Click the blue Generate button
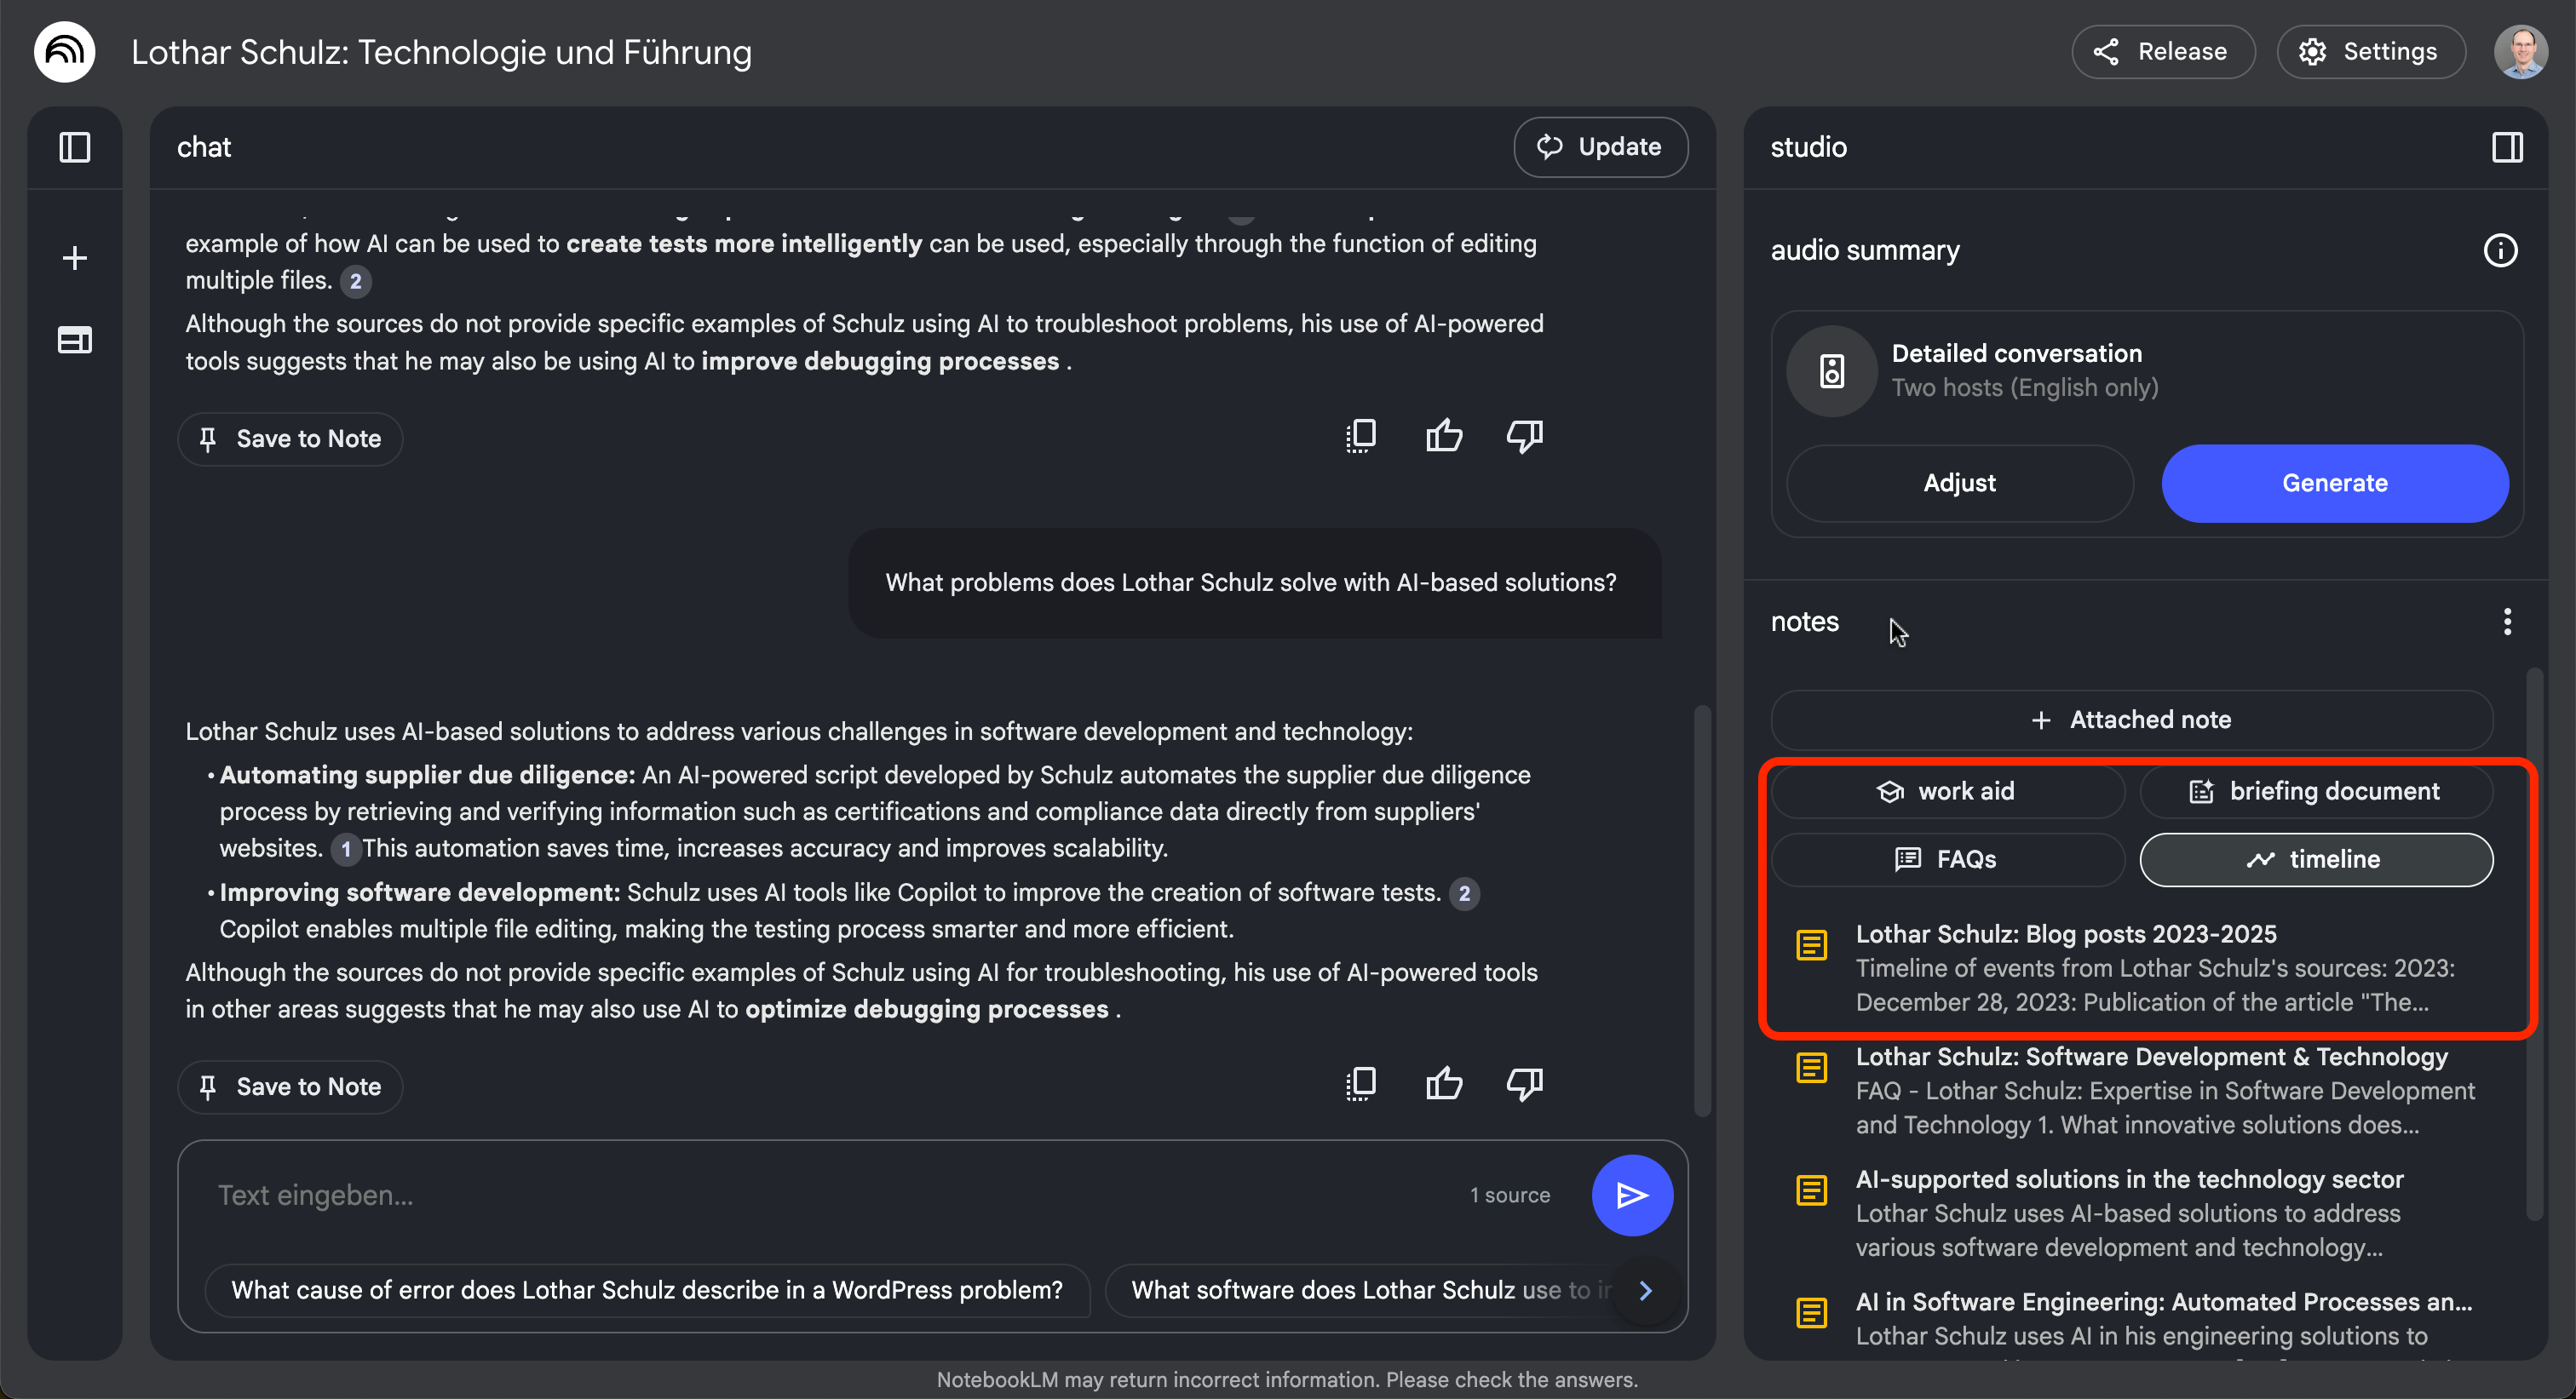This screenshot has width=2576, height=1399. [2334, 483]
